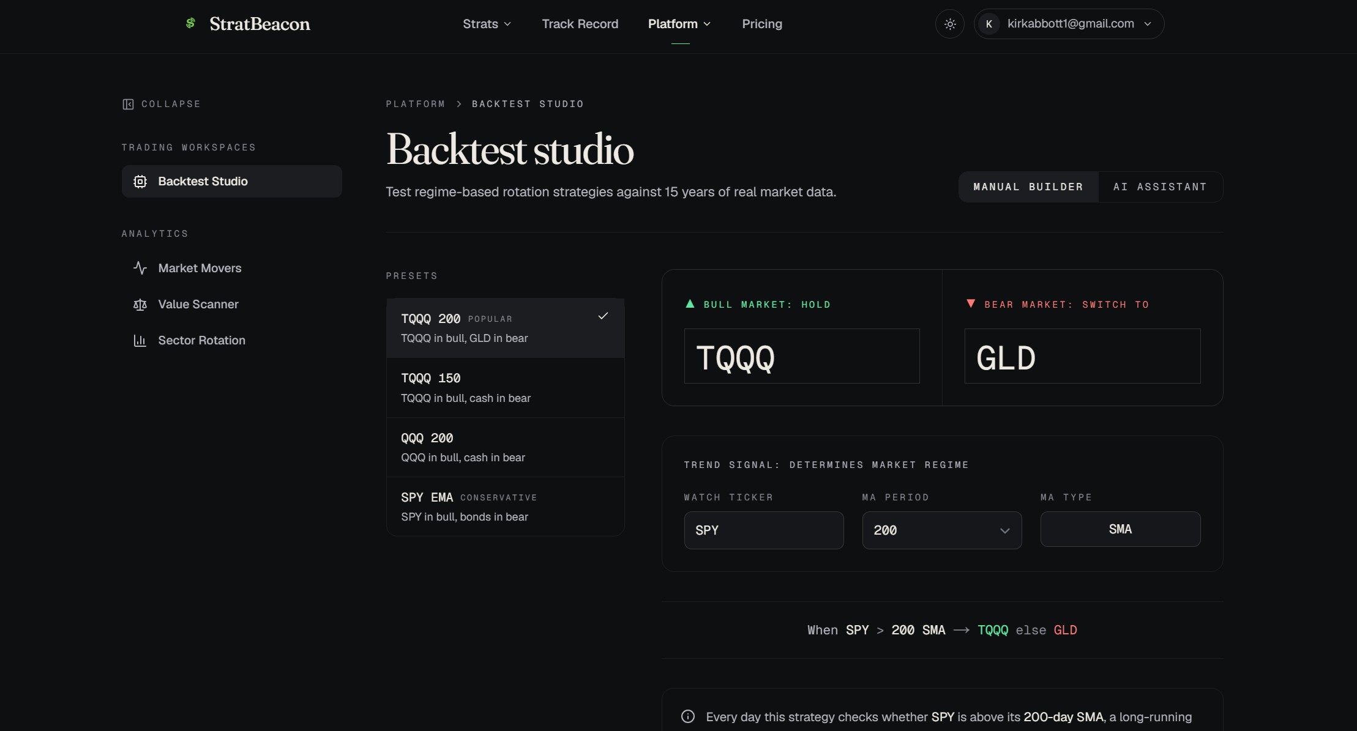The height and width of the screenshot is (731, 1357).
Task: Open Market Movers analytics page
Action: (232, 268)
